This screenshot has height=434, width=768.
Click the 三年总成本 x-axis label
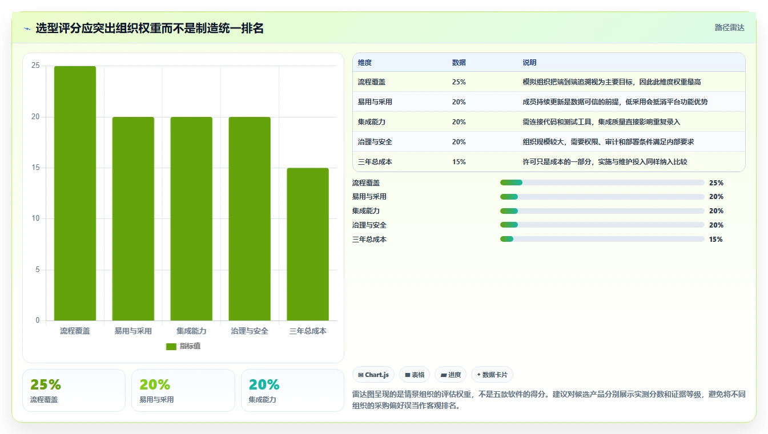[x=308, y=331]
